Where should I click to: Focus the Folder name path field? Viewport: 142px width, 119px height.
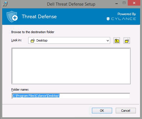click(71, 96)
